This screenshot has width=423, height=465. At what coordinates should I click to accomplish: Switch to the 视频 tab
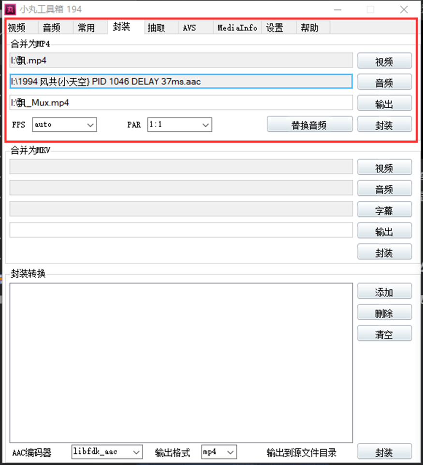point(16,28)
